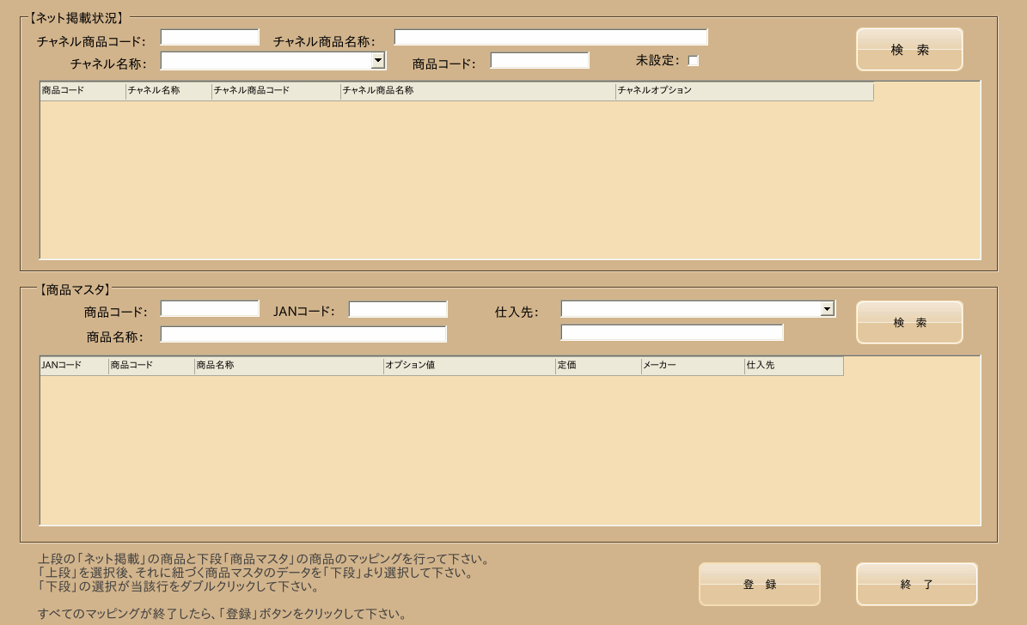The height and width of the screenshot is (625, 1027).
Task: Sort by 商品コード column in upper table
Action: [x=83, y=91]
